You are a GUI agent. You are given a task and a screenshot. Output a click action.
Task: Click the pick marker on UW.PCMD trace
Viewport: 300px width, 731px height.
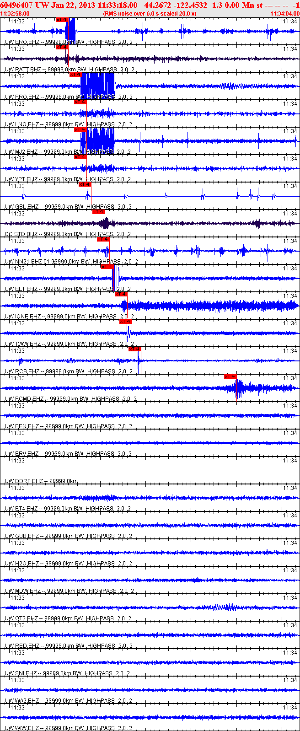point(230,376)
